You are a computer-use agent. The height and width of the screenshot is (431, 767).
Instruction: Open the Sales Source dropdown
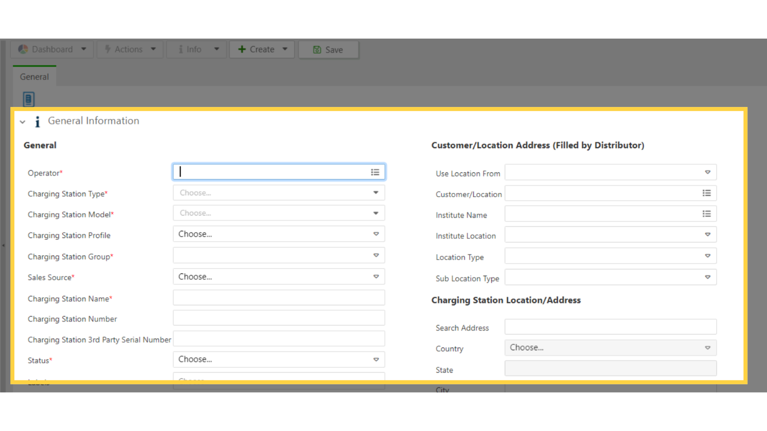pyautogui.click(x=279, y=277)
